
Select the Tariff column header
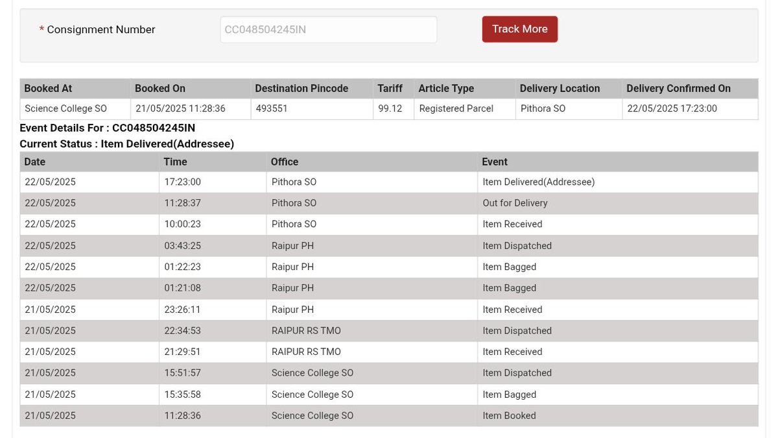pos(394,88)
